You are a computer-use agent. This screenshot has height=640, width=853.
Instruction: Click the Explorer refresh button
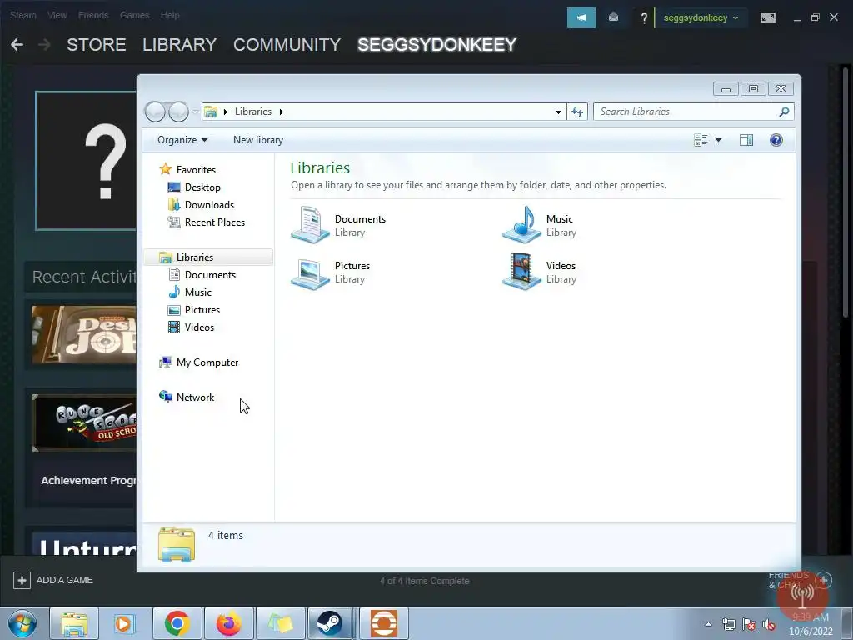coord(577,112)
